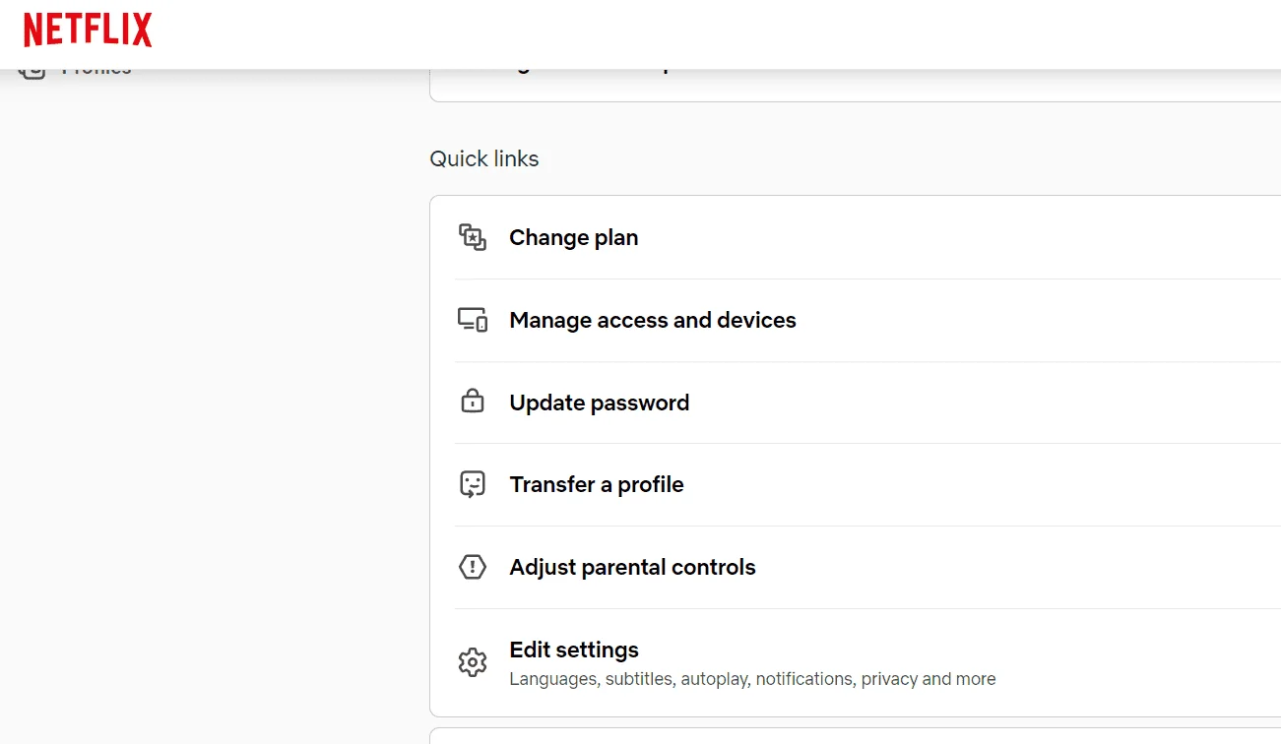Click empty space in white header bar
Viewport: 1281px width, 744px height.
point(689,34)
